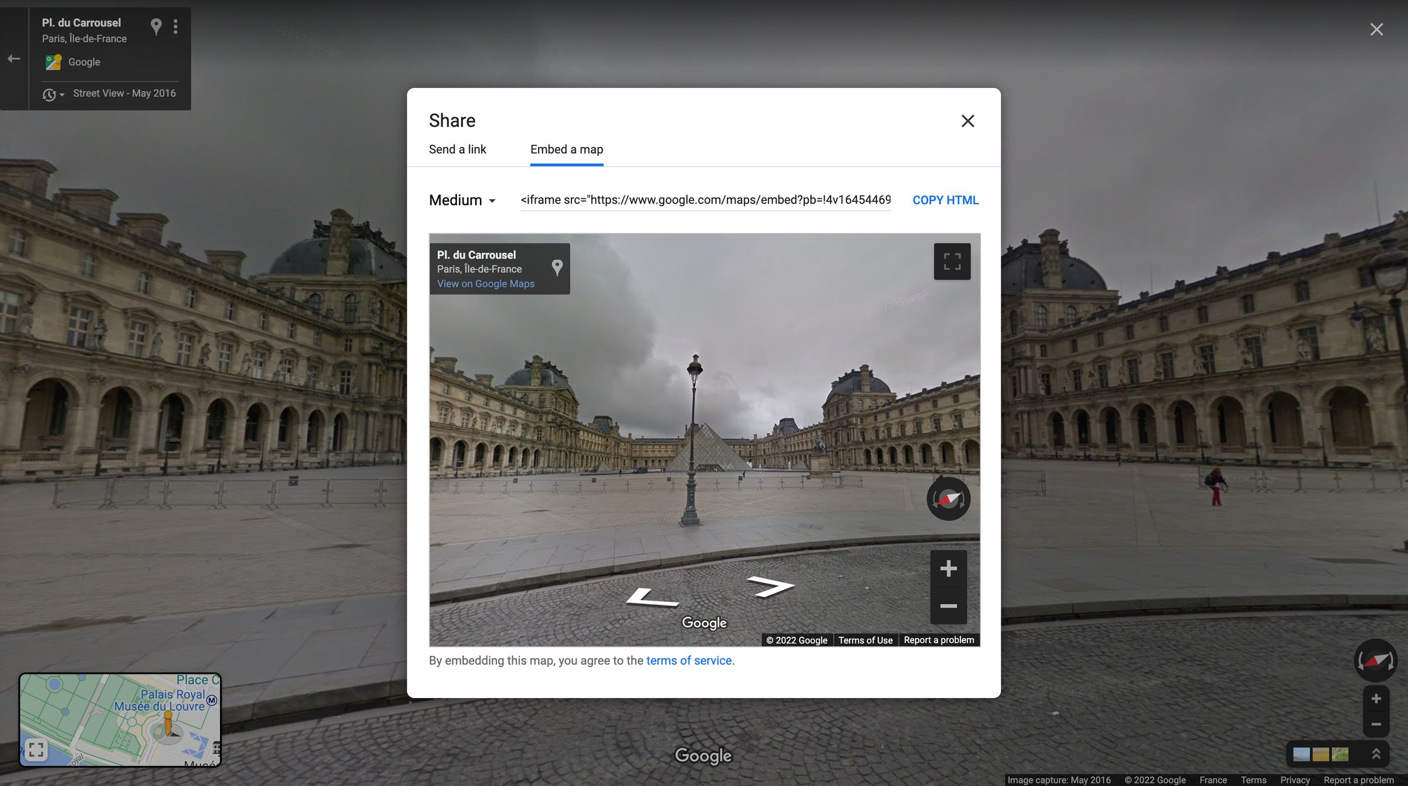Open Terms of Use in preview
The image size is (1408, 786).
[x=865, y=640]
